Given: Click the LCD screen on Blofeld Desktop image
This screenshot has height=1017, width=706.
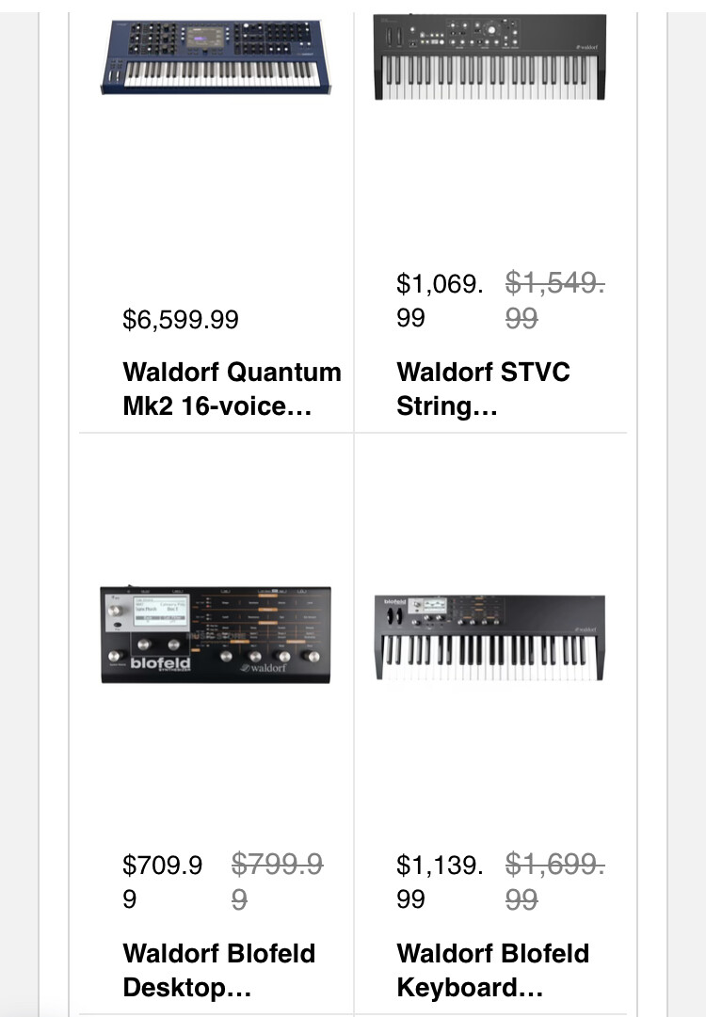Looking at the screenshot, I should point(161,612).
